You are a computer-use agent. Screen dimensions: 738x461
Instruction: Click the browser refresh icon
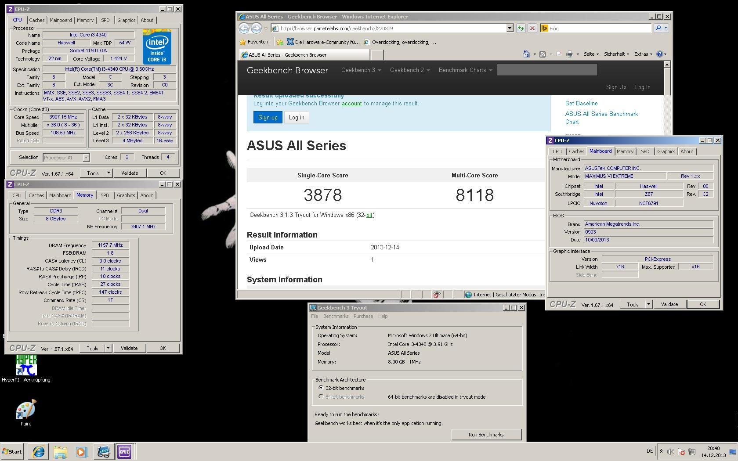pyautogui.click(x=521, y=28)
